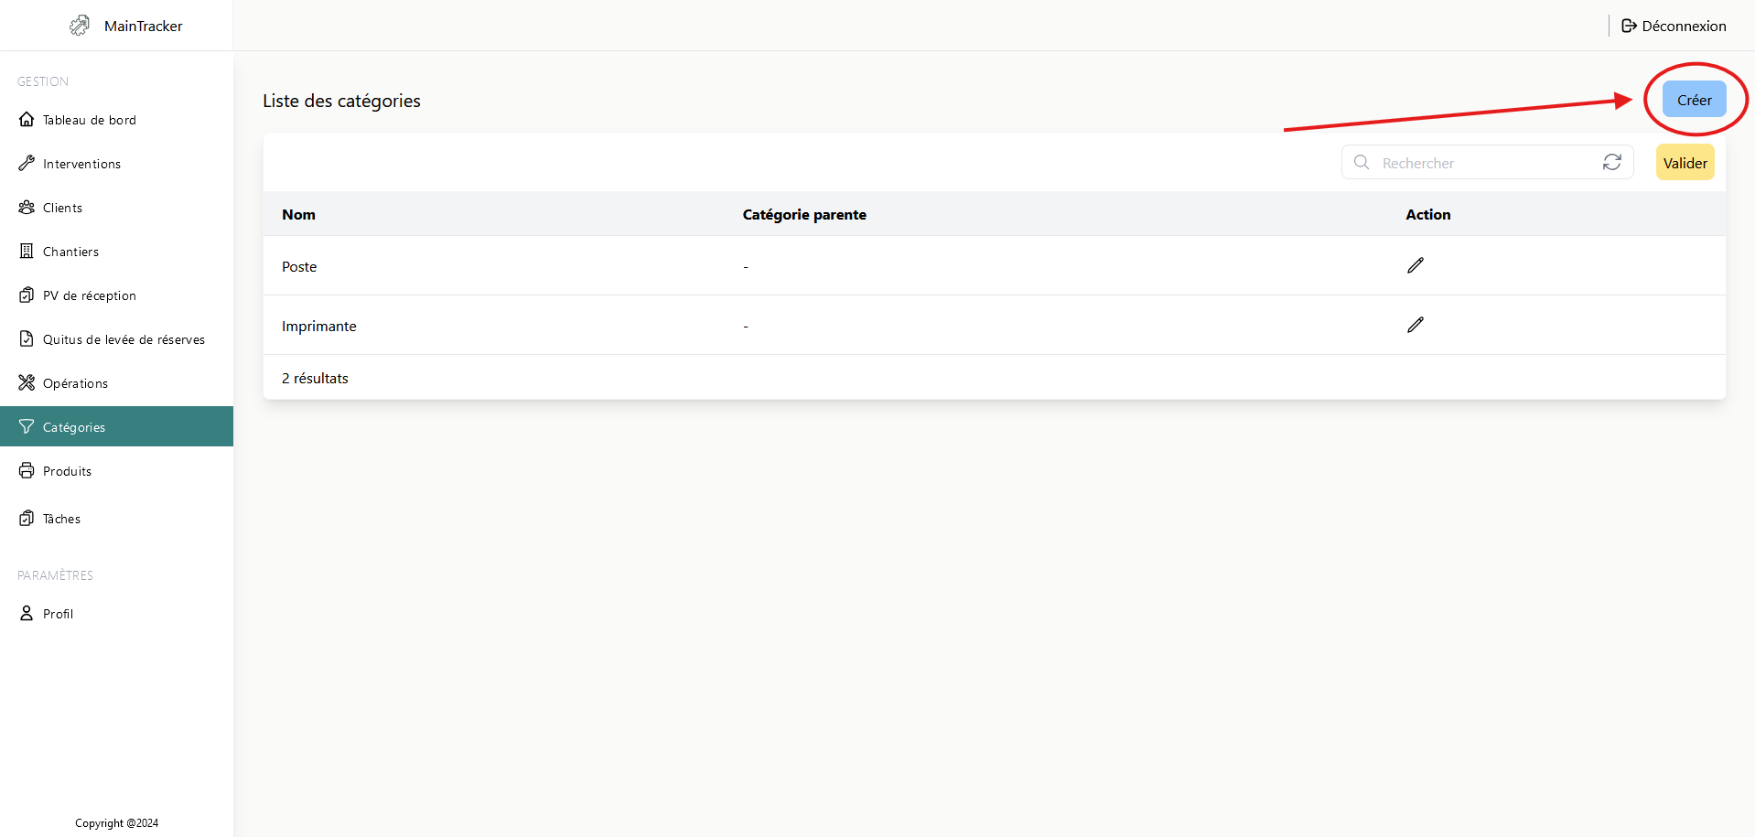Viewport: 1755px width, 837px height.
Task: Focus the Rechercher search field
Action: 1482,163
